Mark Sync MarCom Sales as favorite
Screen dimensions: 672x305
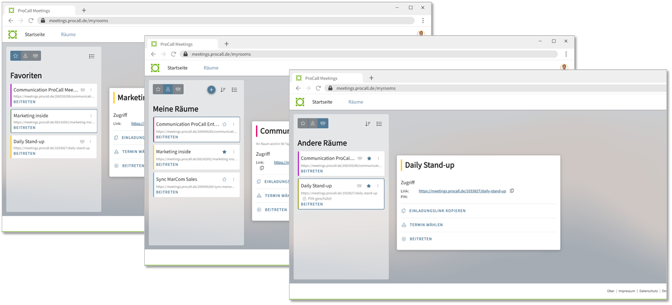coord(224,179)
